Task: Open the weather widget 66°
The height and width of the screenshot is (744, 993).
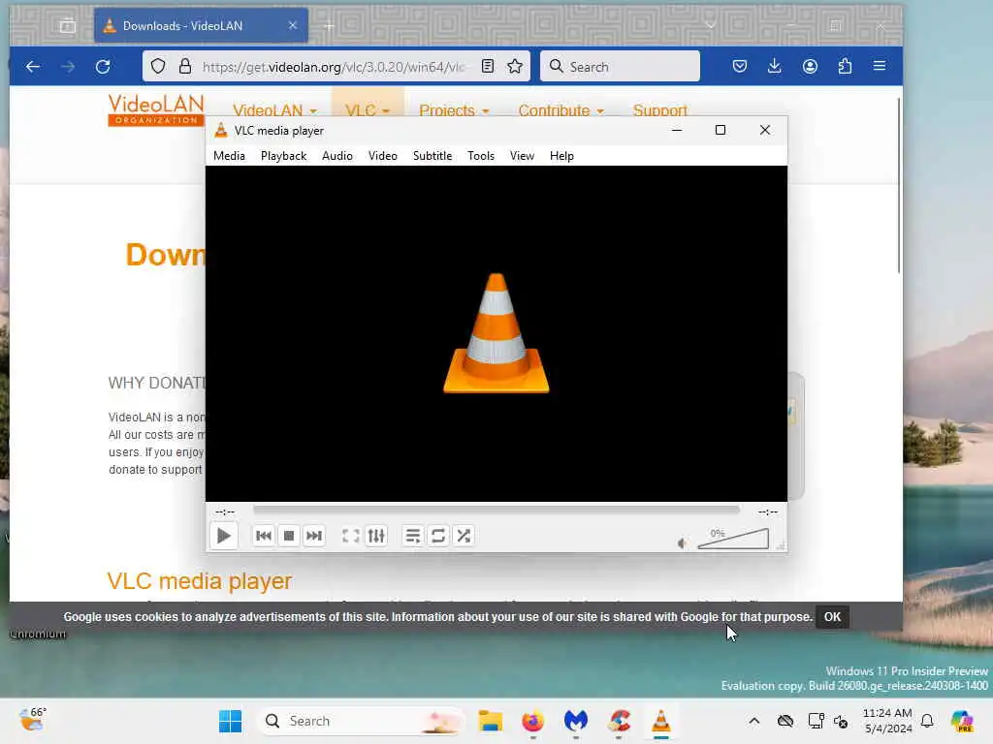Action: click(x=33, y=720)
